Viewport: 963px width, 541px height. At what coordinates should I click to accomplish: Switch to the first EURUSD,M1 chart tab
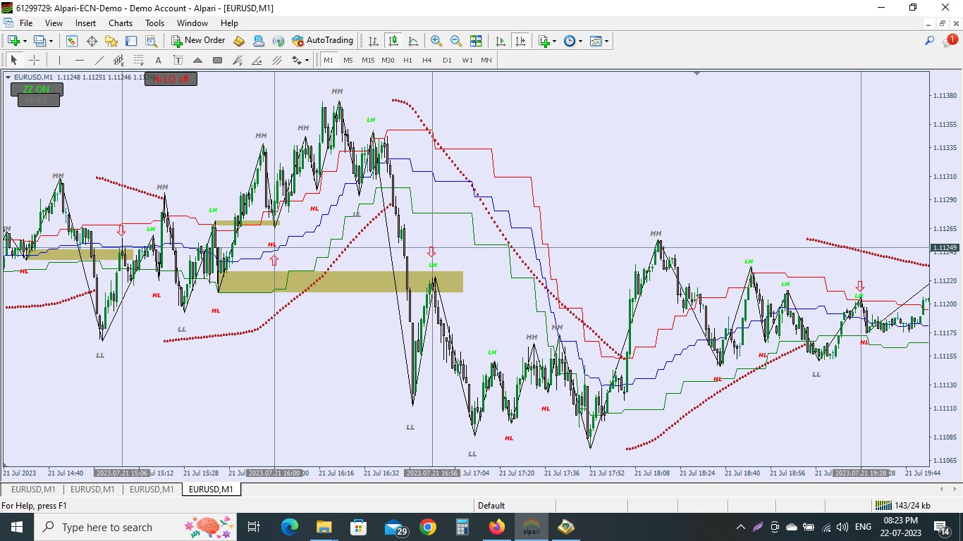33,489
